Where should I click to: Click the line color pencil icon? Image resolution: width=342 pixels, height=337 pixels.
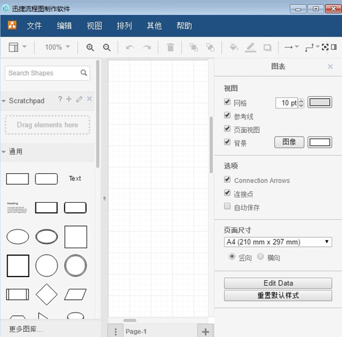point(250,47)
